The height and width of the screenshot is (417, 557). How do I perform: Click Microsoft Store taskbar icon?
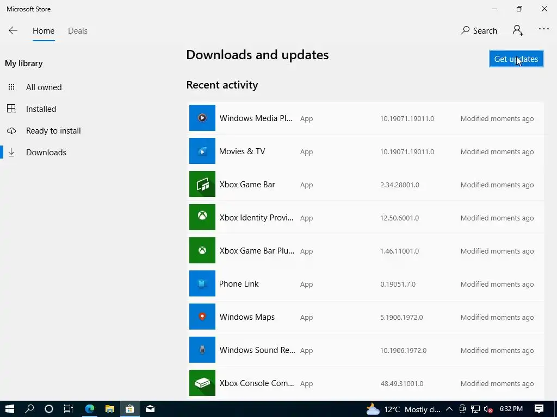(x=129, y=409)
